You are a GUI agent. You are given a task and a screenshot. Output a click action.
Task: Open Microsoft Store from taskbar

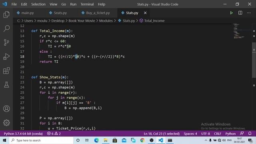click(115, 140)
